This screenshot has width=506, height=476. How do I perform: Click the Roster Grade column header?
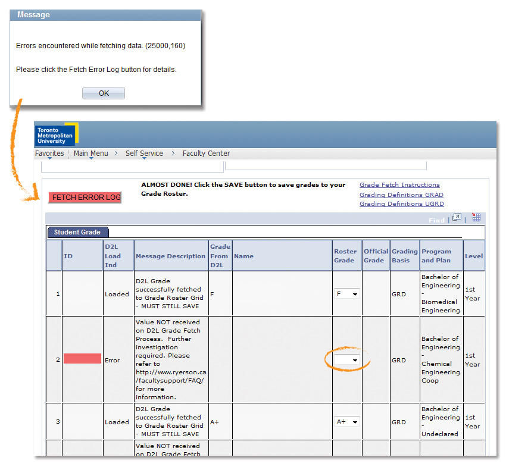coord(344,256)
